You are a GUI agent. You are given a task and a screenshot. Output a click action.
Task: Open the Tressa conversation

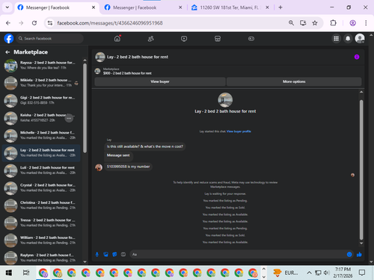[41, 223]
